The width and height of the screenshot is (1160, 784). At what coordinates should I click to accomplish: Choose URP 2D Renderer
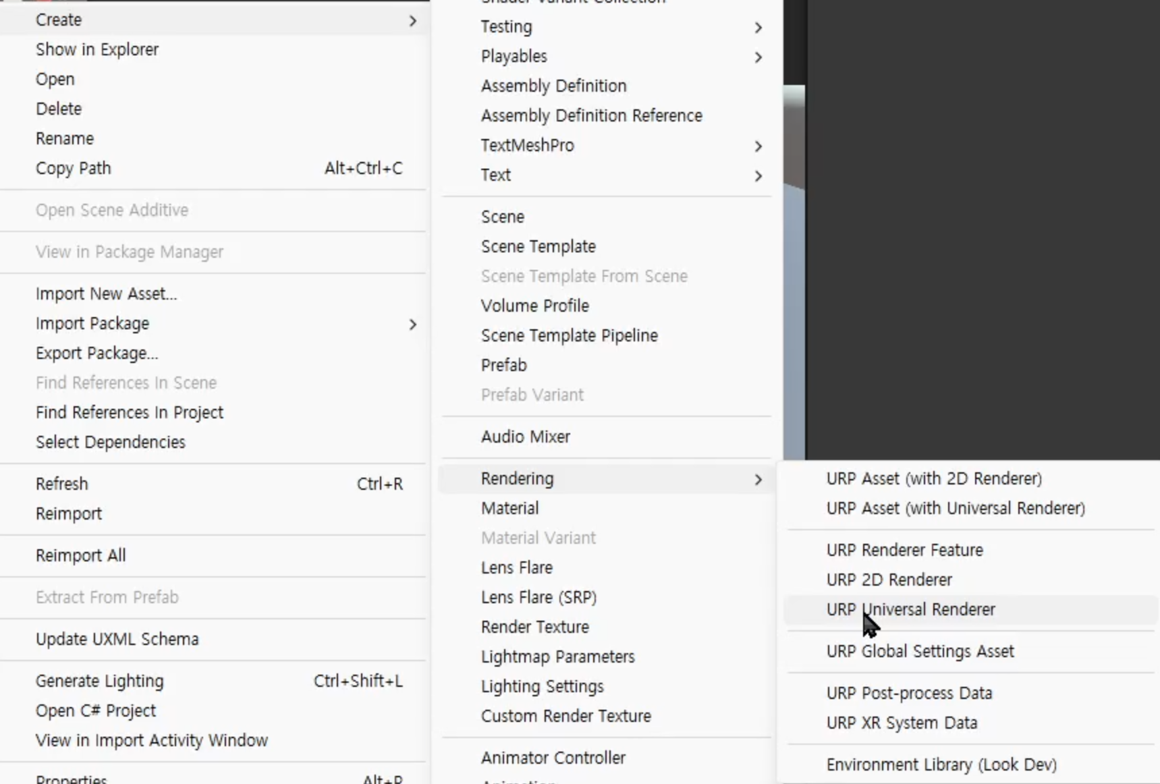[971, 580]
